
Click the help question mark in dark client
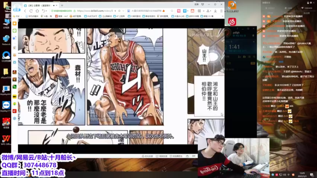237,28
